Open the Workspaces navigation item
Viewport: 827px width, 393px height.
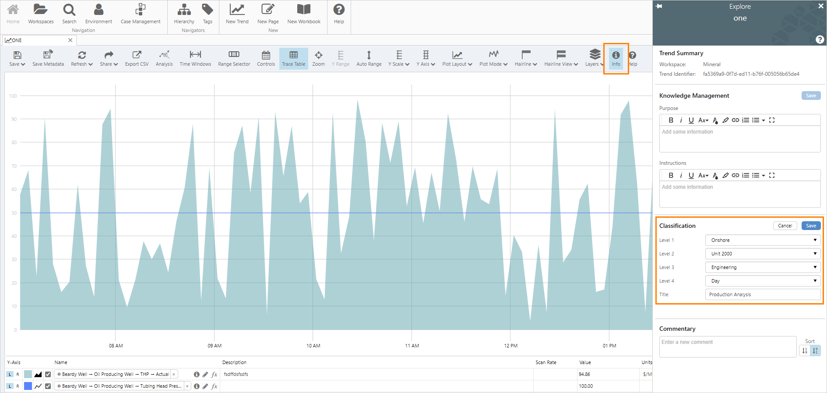click(41, 14)
